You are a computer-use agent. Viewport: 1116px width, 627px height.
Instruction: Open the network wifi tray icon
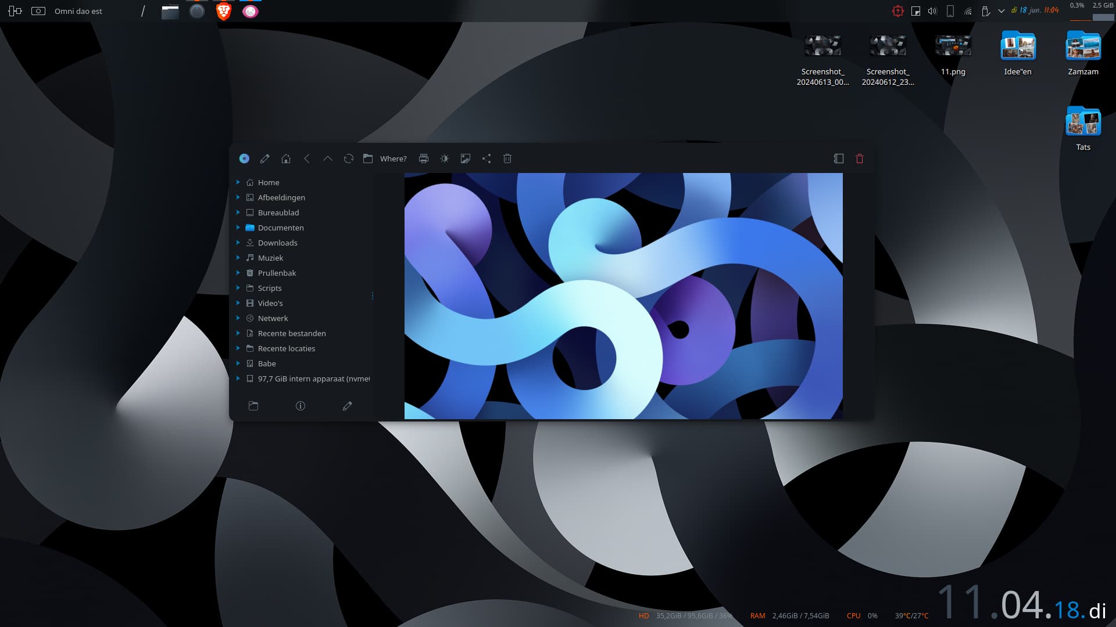[x=968, y=11]
